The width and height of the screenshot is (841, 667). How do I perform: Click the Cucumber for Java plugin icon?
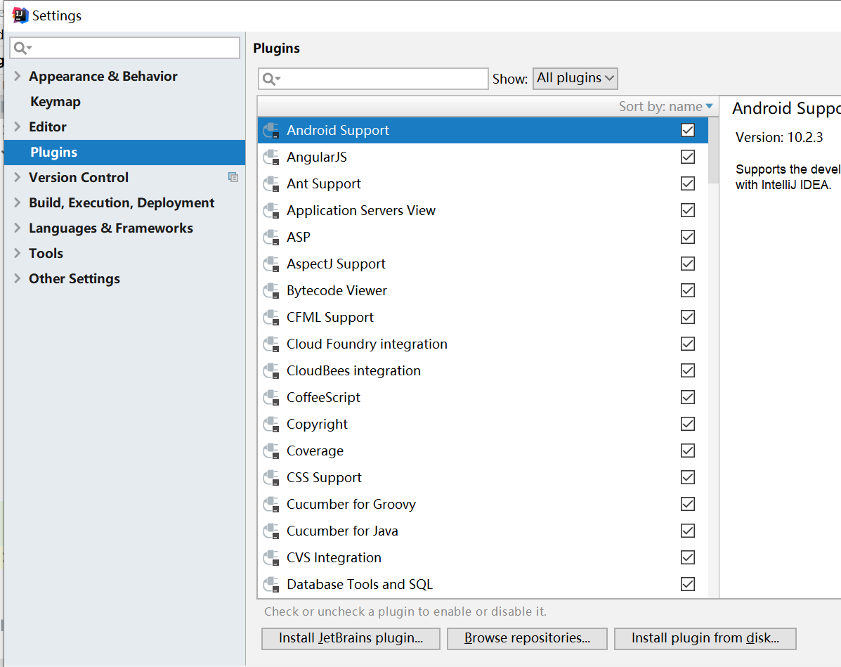click(x=271, y=531)
